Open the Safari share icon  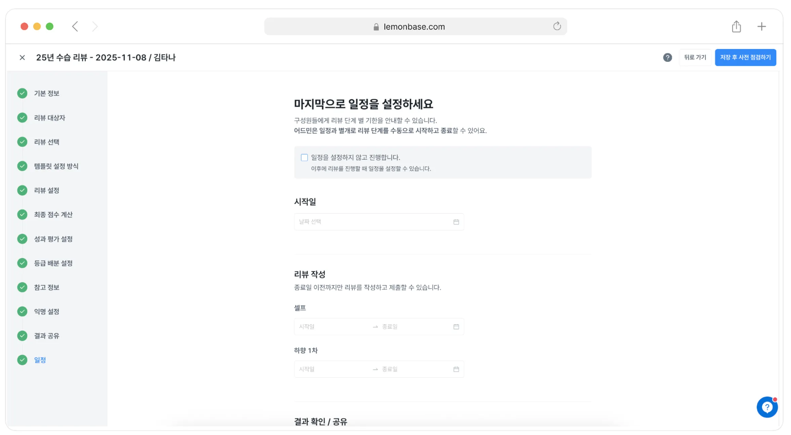(x=736, y=26)
